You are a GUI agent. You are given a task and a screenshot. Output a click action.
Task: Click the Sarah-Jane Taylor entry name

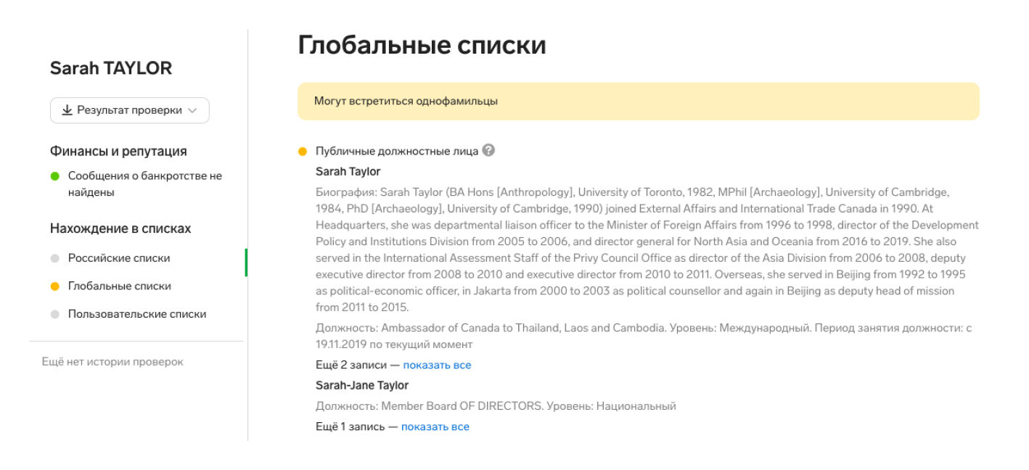362,385
